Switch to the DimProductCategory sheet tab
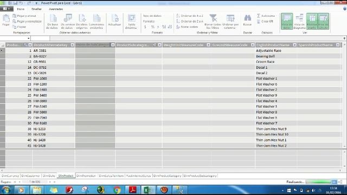347x195 pixels. [168, 175]
